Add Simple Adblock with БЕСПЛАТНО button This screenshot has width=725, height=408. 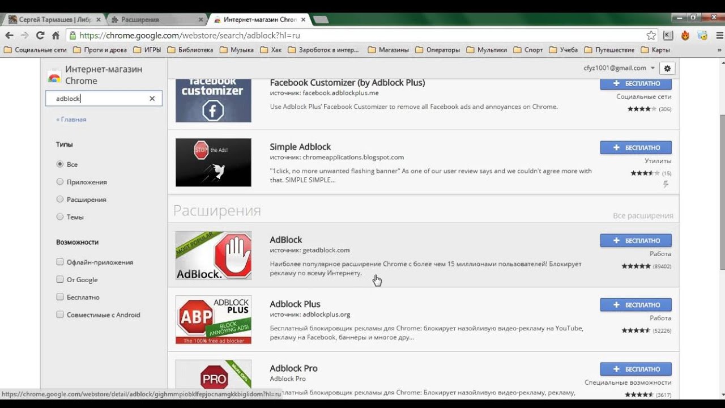tap(636, 147)
